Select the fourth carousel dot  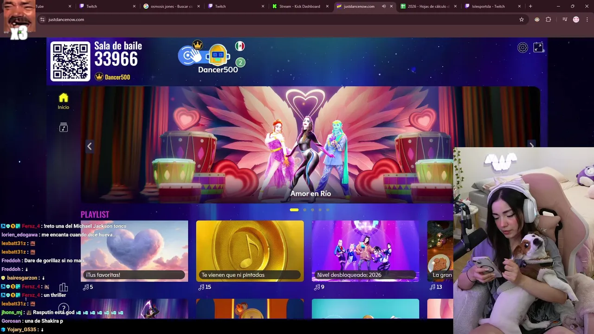pyautogui.click(x=320, y=210)
